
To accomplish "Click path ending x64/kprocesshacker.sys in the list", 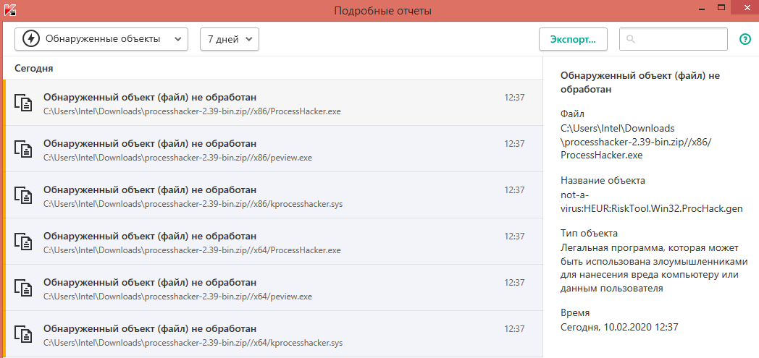I will pyautogui.click(x=193, y=343).
